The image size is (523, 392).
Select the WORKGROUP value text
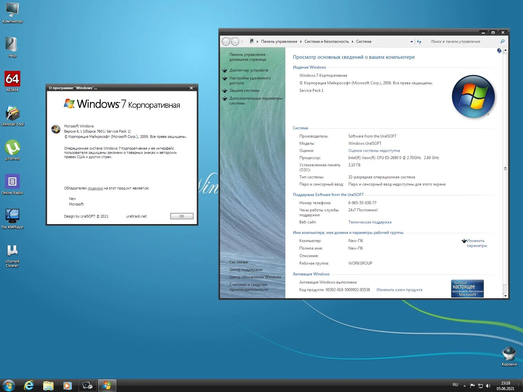(x=360, y=263)
